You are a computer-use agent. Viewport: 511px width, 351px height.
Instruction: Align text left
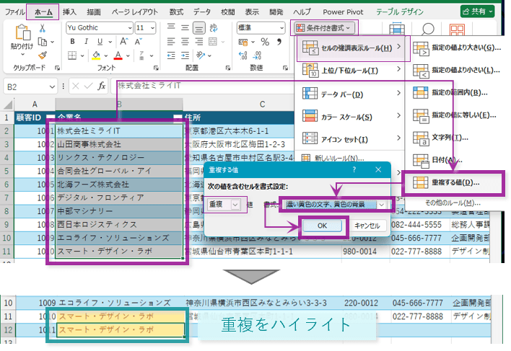coord(171,42)
